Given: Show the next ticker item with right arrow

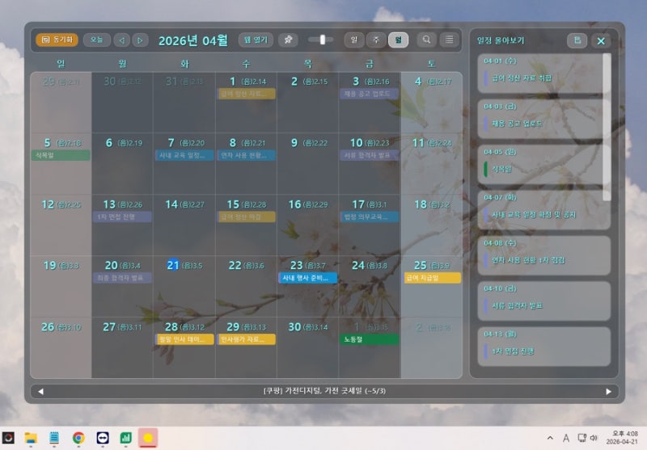Looking at the screenshot, I should (x=609, y=392).
